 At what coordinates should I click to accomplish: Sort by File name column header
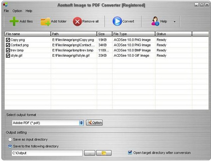point(28,34)
